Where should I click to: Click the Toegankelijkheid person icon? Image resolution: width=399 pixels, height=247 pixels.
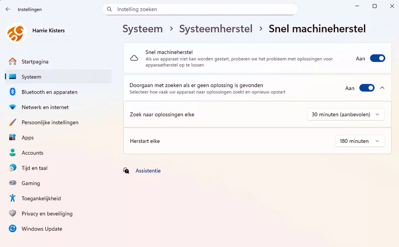13,198
